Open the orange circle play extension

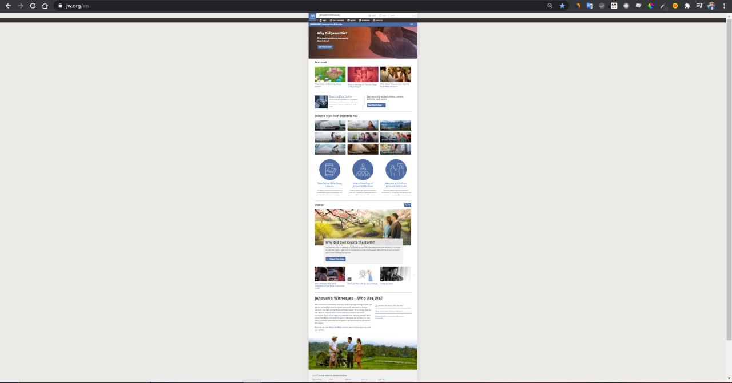675,6
